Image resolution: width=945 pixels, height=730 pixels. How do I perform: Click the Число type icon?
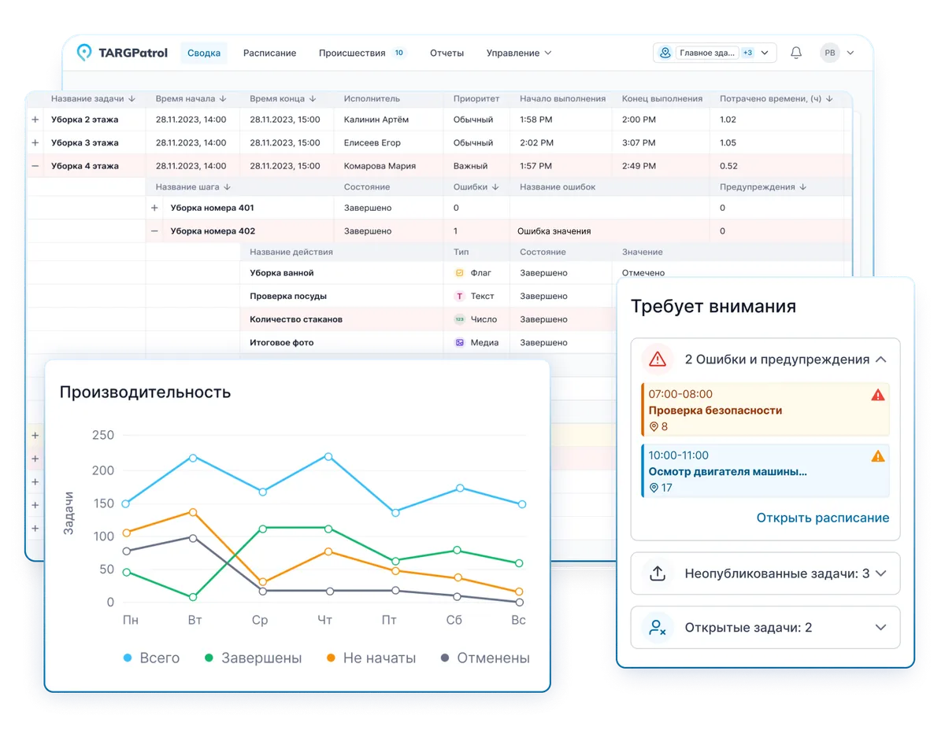pos(460,319)
